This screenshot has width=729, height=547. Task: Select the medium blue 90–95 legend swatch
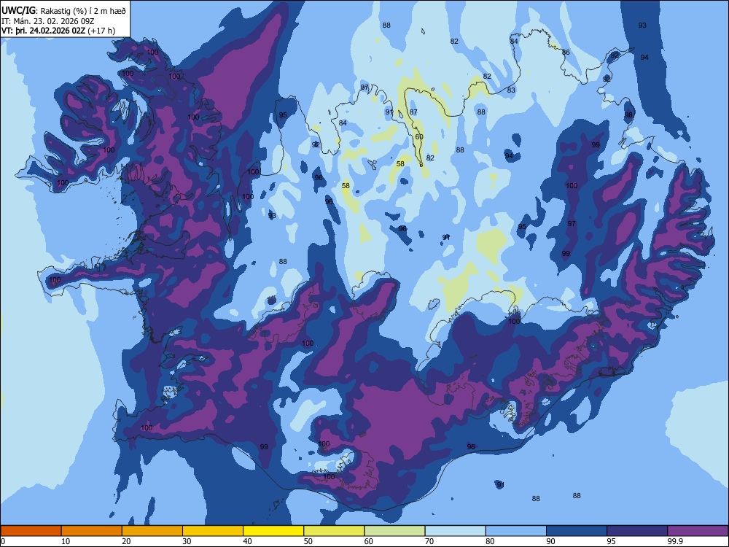point(577,531)
